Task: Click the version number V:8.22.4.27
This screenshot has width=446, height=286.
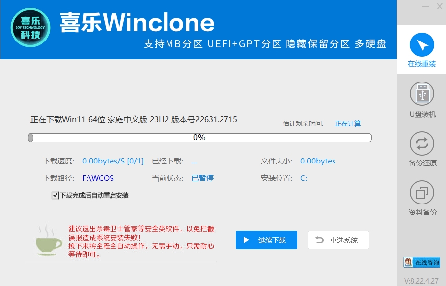Action: point(422,281)
